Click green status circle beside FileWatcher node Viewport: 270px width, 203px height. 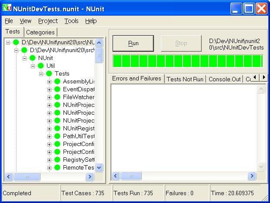57,97
